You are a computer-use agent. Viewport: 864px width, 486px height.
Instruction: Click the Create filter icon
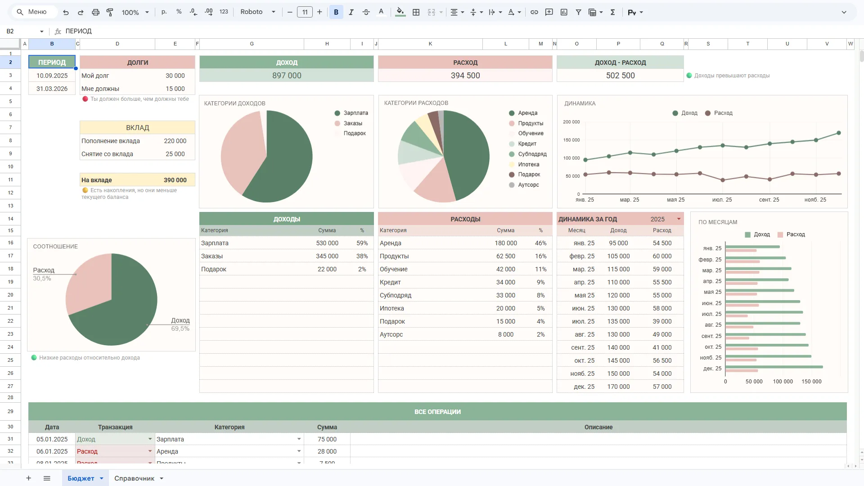tap(579, 12)
